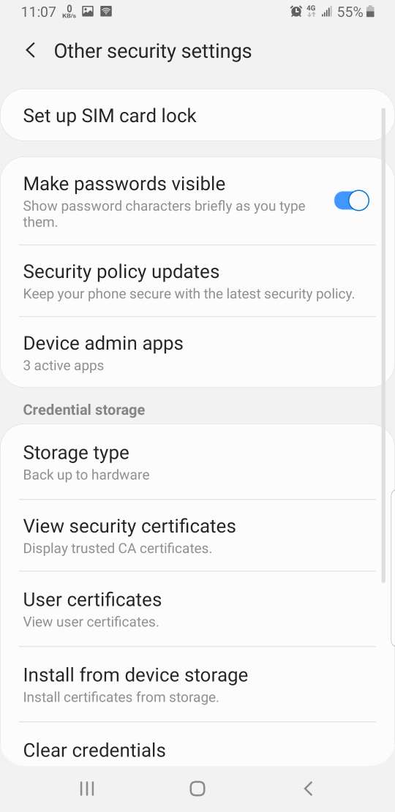395x812 pixels.
Task: Tap the Wi-Fi icon in status bar
Action: click(105, 11)
